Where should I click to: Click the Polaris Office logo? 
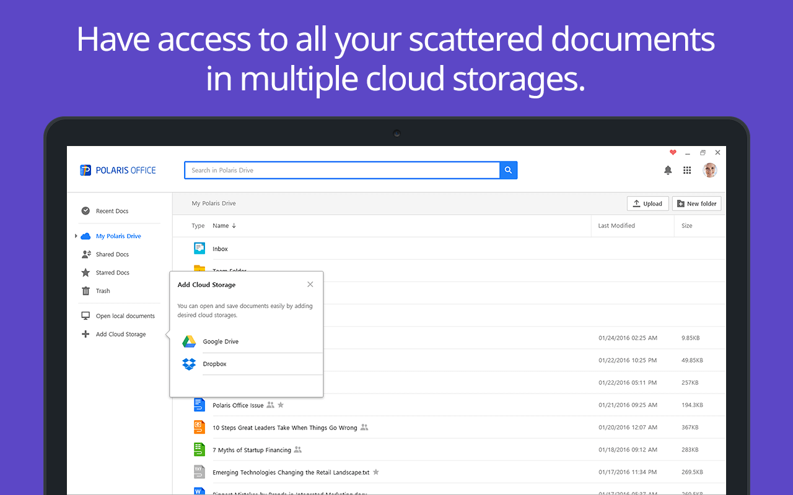click(118, 170)
